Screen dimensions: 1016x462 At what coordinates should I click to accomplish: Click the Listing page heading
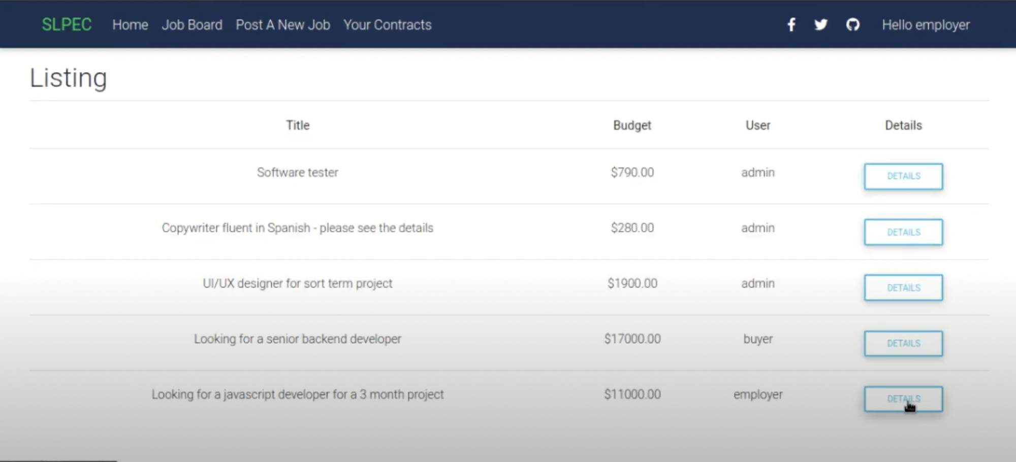click(69, 78)
